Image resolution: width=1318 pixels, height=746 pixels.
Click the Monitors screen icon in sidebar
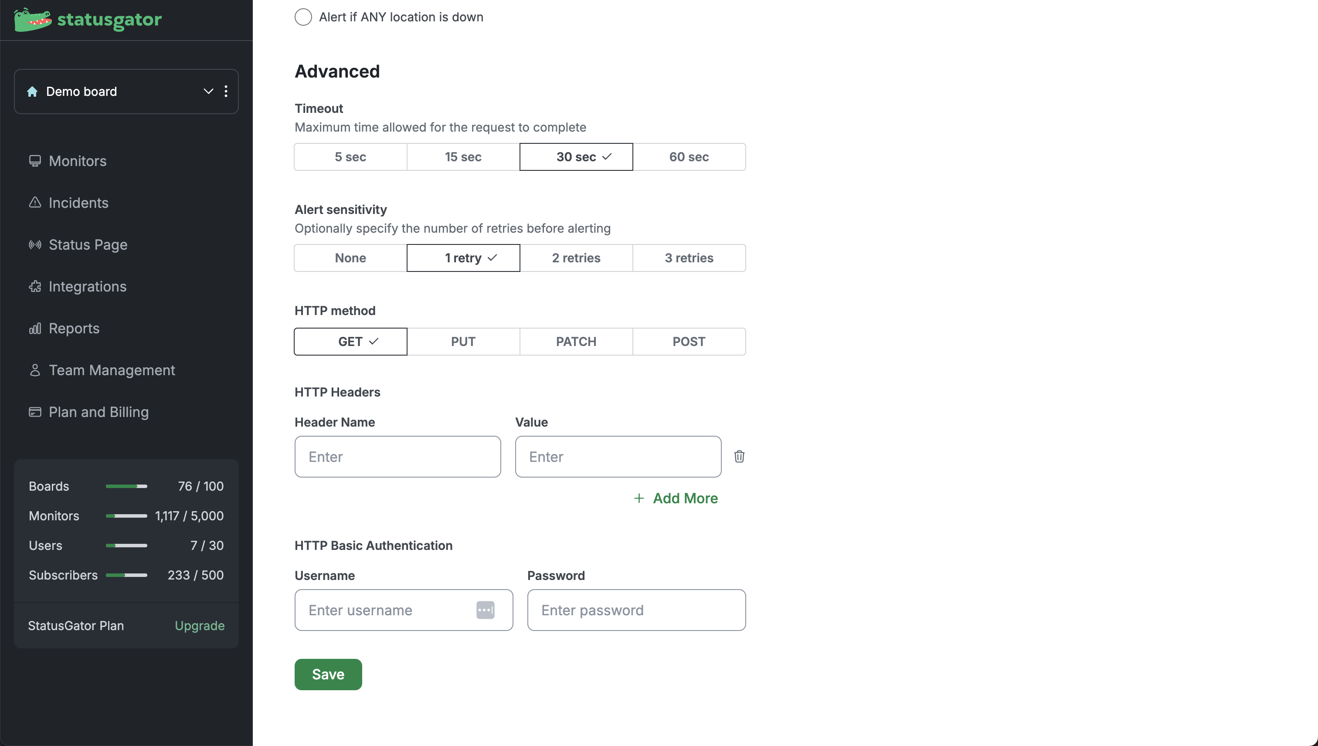[x=34, y=161]
